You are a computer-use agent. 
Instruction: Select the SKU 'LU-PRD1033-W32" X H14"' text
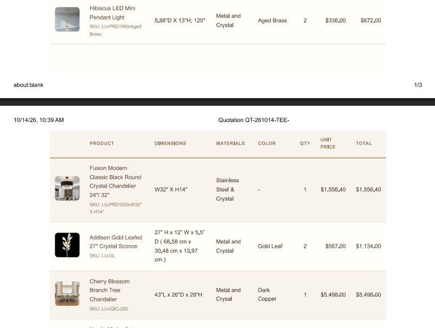point(116,208)
